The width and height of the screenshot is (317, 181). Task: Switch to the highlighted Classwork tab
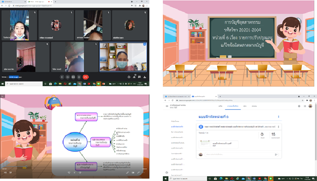(232, 106)
